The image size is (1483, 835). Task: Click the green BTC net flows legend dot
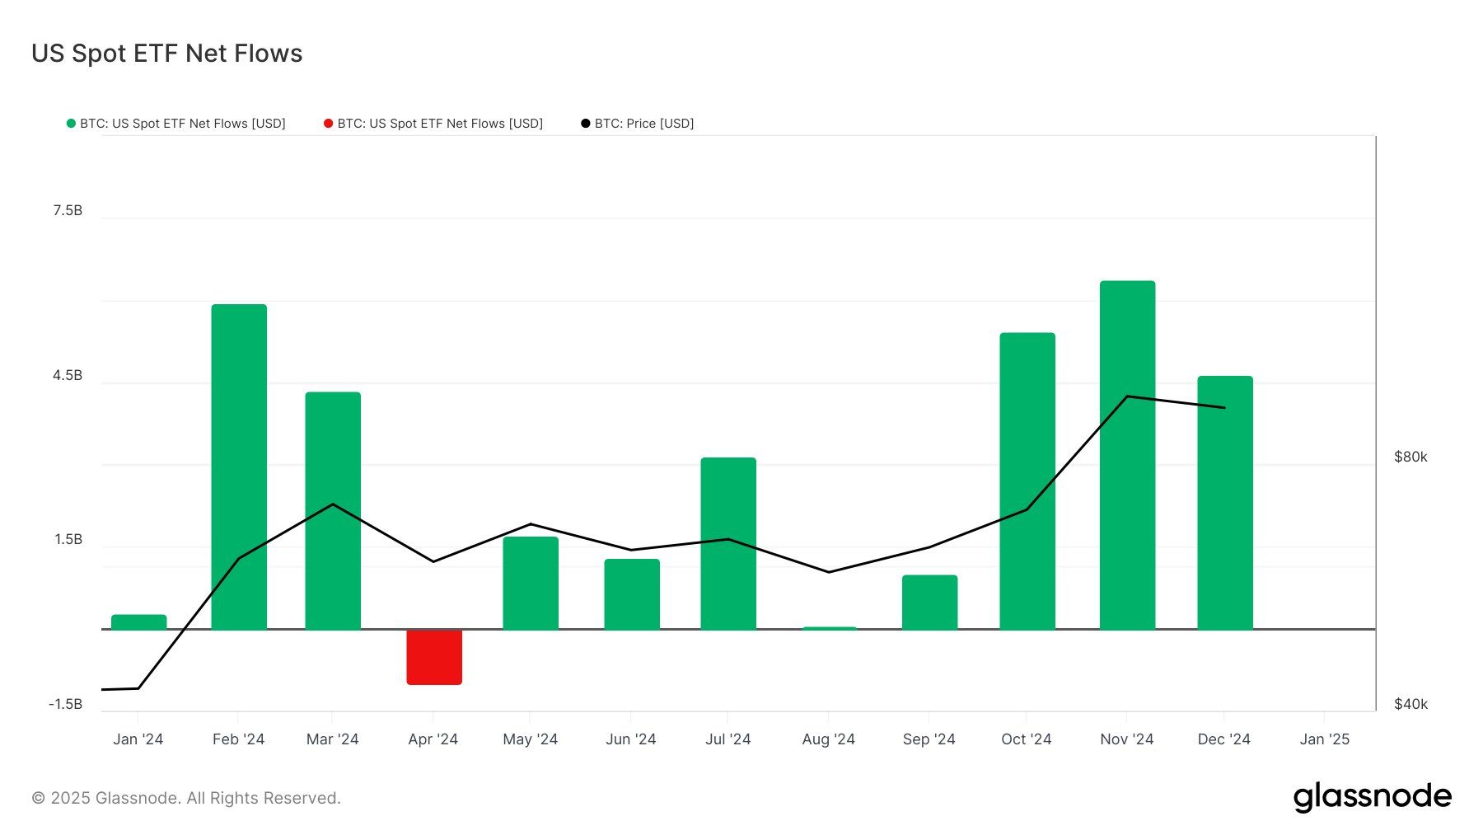71,122
